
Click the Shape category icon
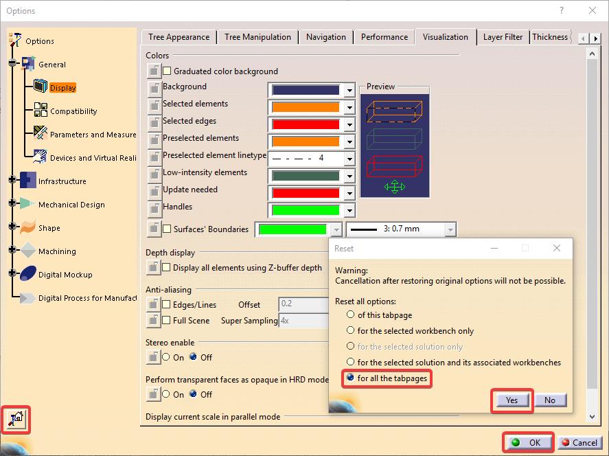click(x=27, y=227)
